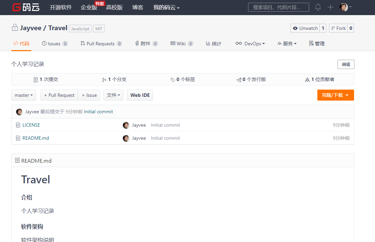Click the 软件架构 heading in README
This screenshot has height=242, width=375.
[x=32, y=227]
